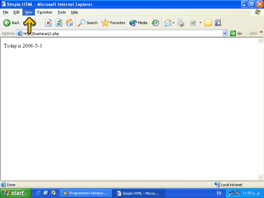Open the Mail button dropdown arrow

click(x=174, y=23)
